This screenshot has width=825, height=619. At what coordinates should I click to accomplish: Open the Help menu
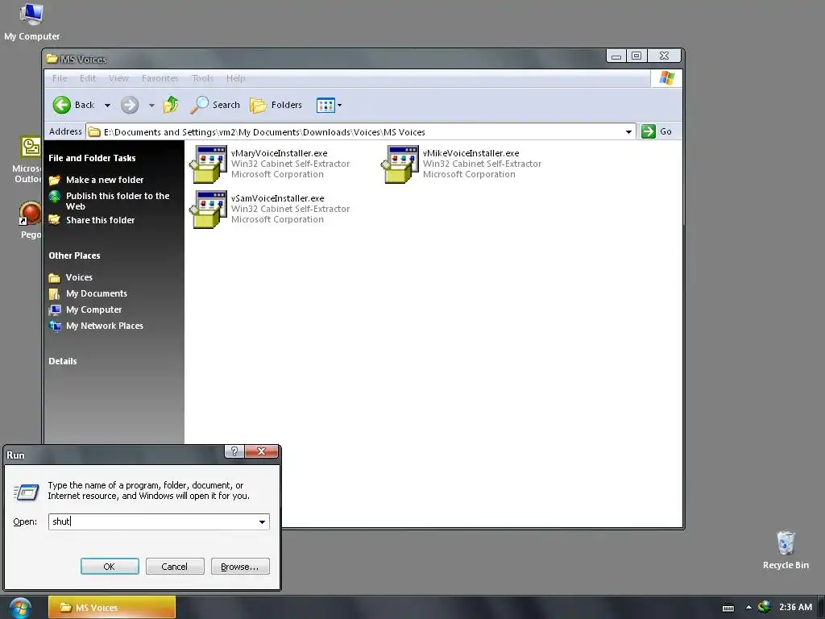click(236, 78)
